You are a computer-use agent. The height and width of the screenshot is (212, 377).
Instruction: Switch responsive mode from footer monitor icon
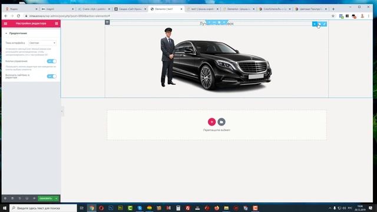27,198
